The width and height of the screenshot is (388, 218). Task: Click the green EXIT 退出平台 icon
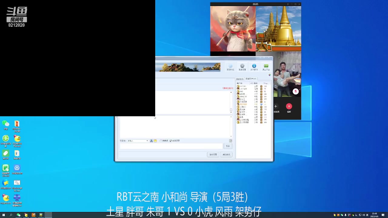click(266, 66)
